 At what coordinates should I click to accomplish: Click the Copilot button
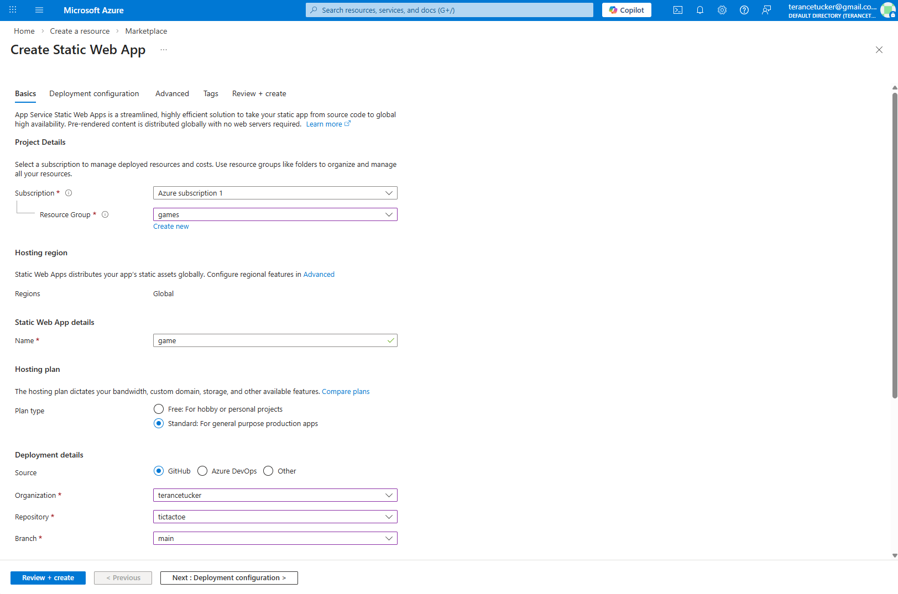point(626,10)
